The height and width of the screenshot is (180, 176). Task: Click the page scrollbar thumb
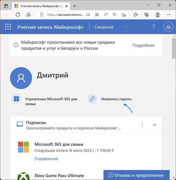[173, 48]
